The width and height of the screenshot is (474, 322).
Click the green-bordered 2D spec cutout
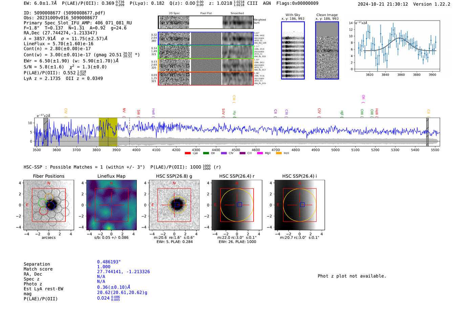point(206,52)
